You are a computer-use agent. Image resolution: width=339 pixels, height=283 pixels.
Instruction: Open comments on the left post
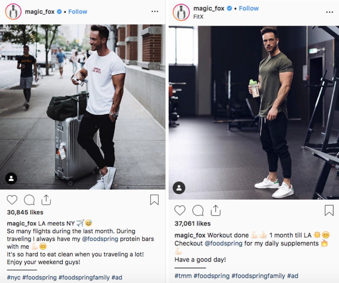point(29,200)
